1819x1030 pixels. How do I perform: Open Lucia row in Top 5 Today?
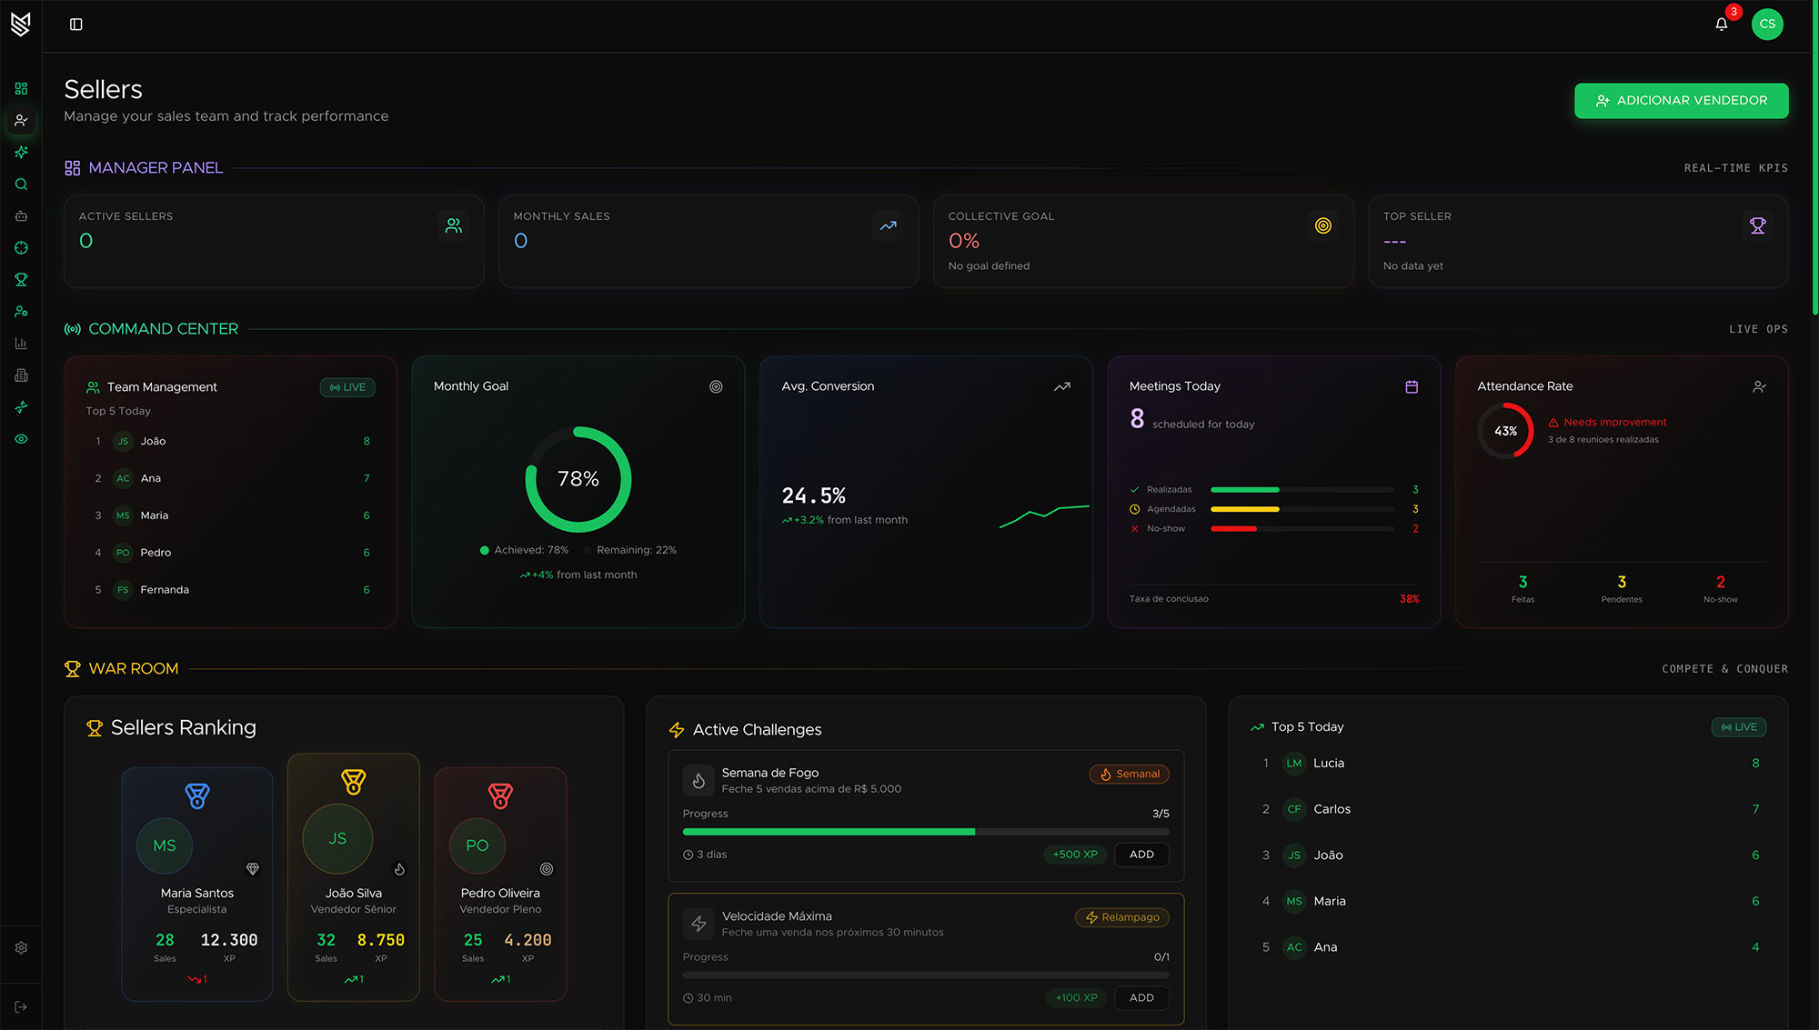1508,764
